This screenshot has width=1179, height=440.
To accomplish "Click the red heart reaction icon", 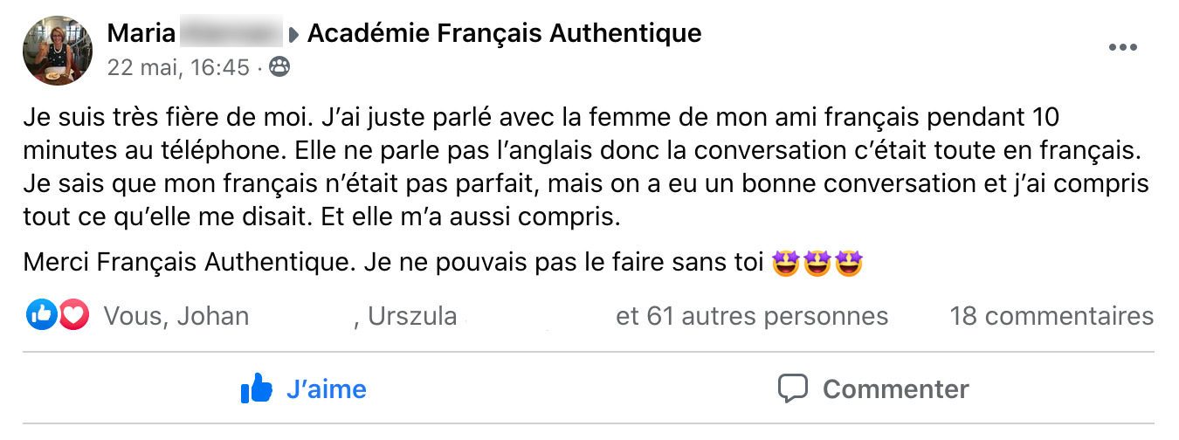I will (x=73, y=315).
